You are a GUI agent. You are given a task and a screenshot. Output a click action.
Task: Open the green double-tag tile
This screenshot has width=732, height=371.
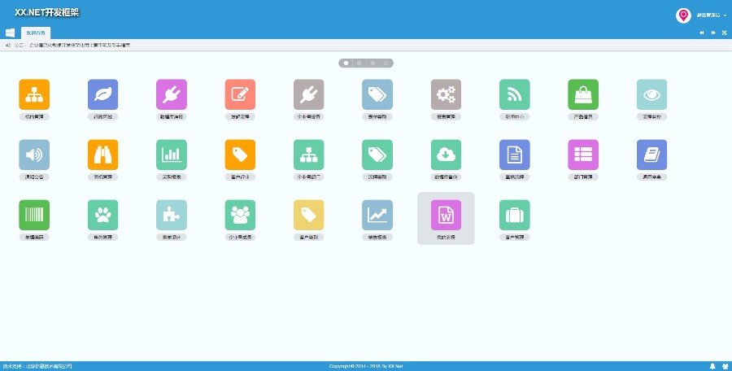[377, 155]
